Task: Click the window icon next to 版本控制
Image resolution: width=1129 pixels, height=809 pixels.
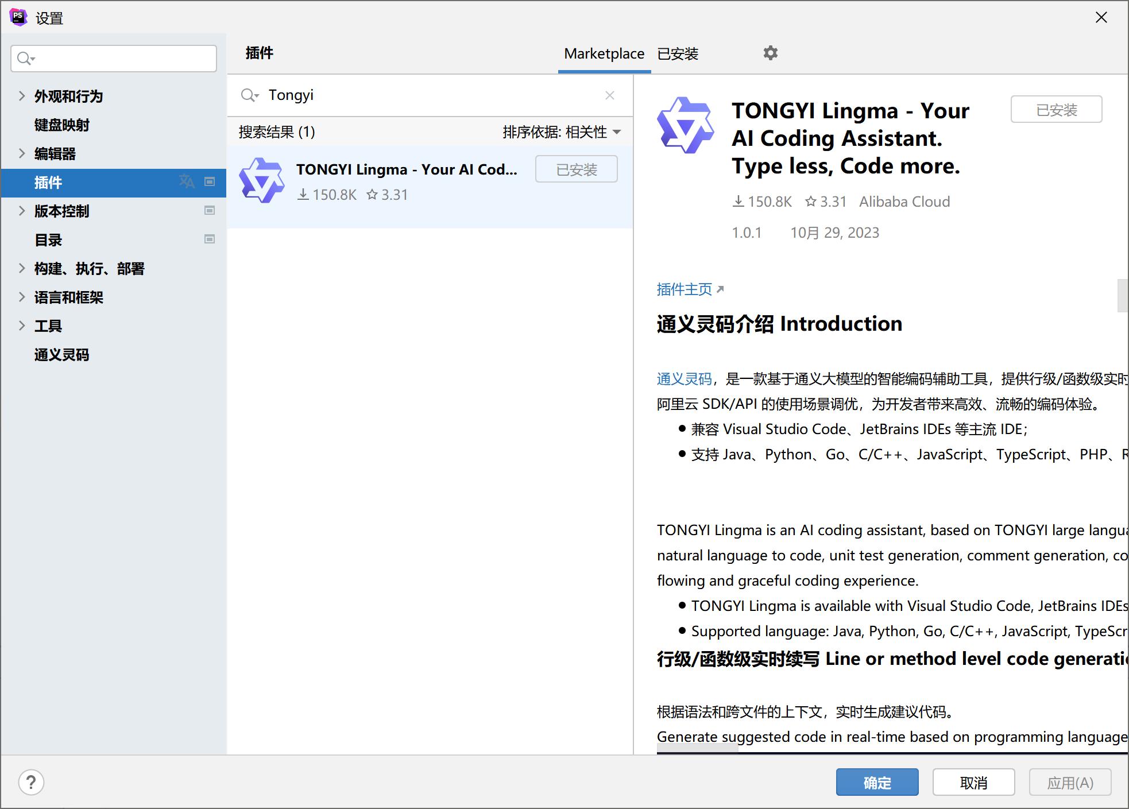Action: click(210, 211)
